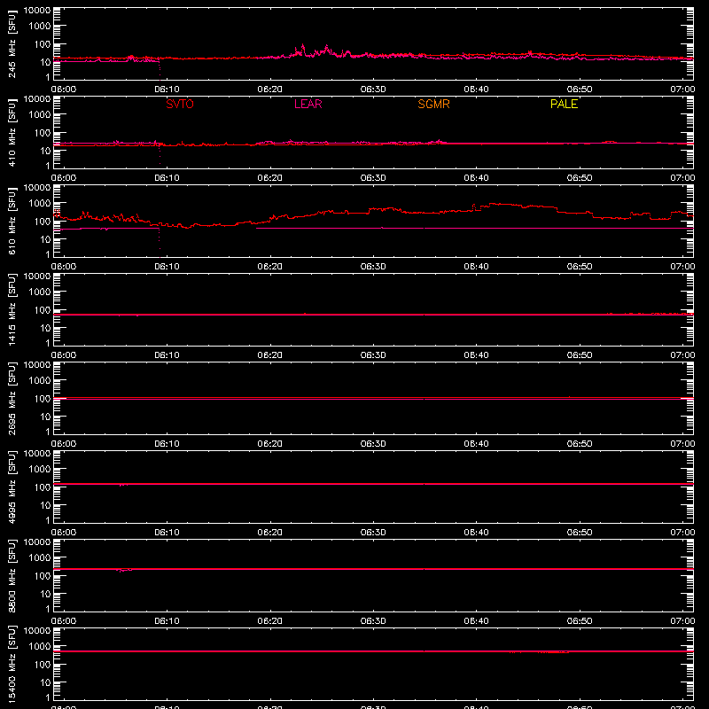The width and height of the screenshot is (709, 709).
Task: Select the 245 MHz [SFU] axis title
Action: coord(12,43)
